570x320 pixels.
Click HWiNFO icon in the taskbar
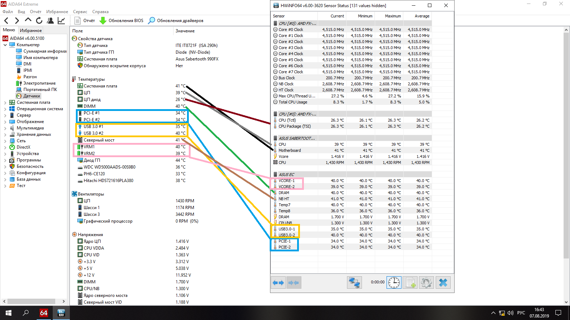pos(61,313)
